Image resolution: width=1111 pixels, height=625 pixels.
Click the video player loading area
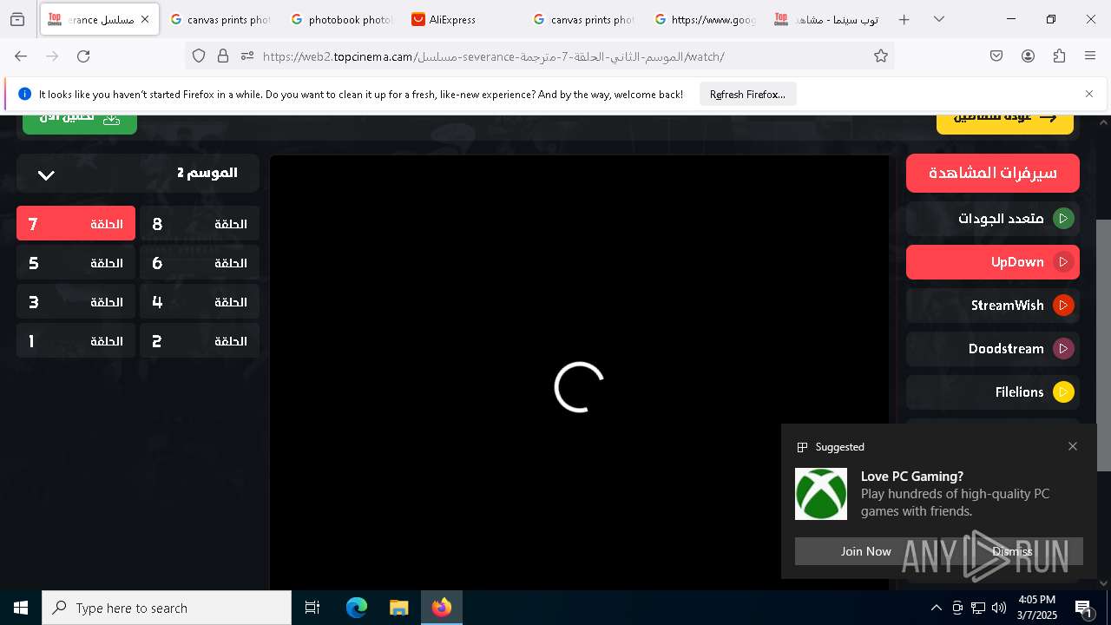tap(579, 373)
